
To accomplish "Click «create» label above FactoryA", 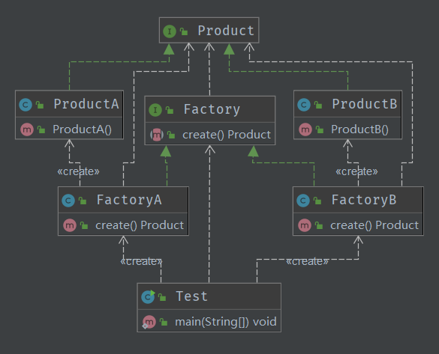I will pos(78,171).
